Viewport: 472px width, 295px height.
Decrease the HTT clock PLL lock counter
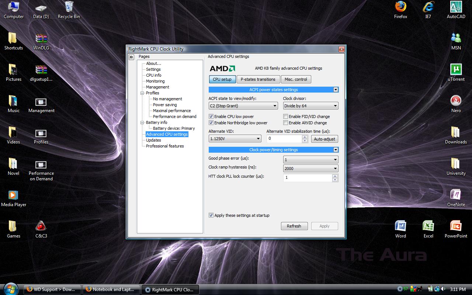(335, 180)
